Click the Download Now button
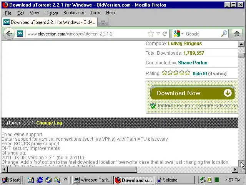The height and width of the screenshot is (185, 246). point(193,93)
